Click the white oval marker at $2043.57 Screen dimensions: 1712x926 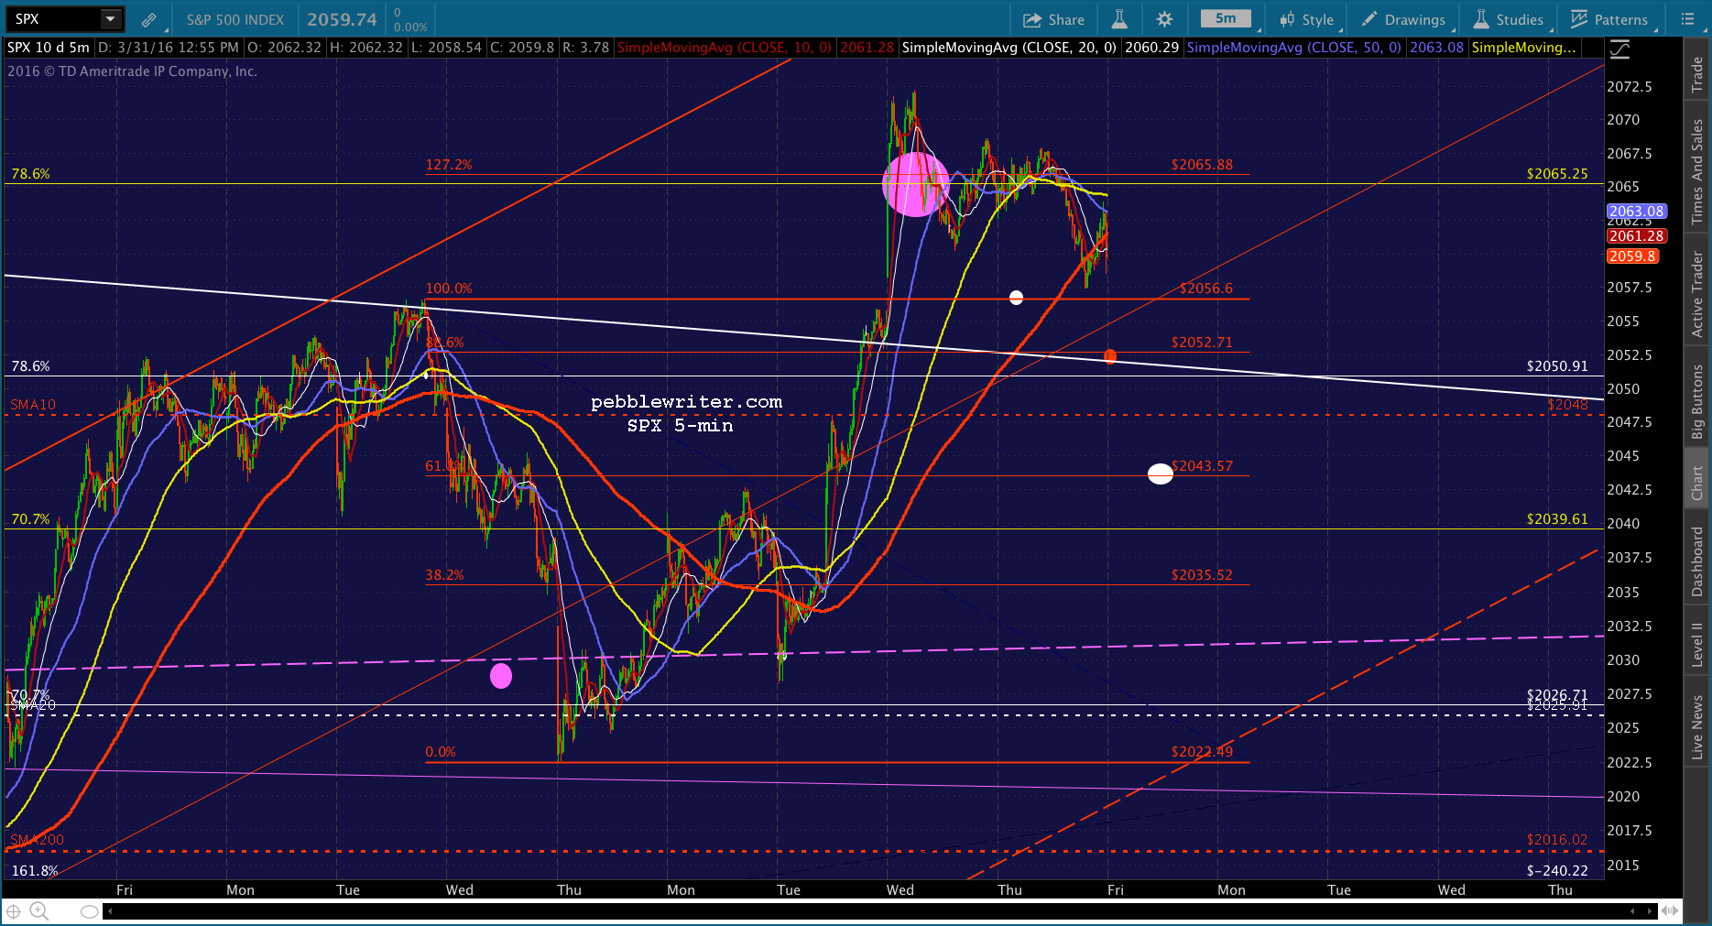click(1161, 474)
